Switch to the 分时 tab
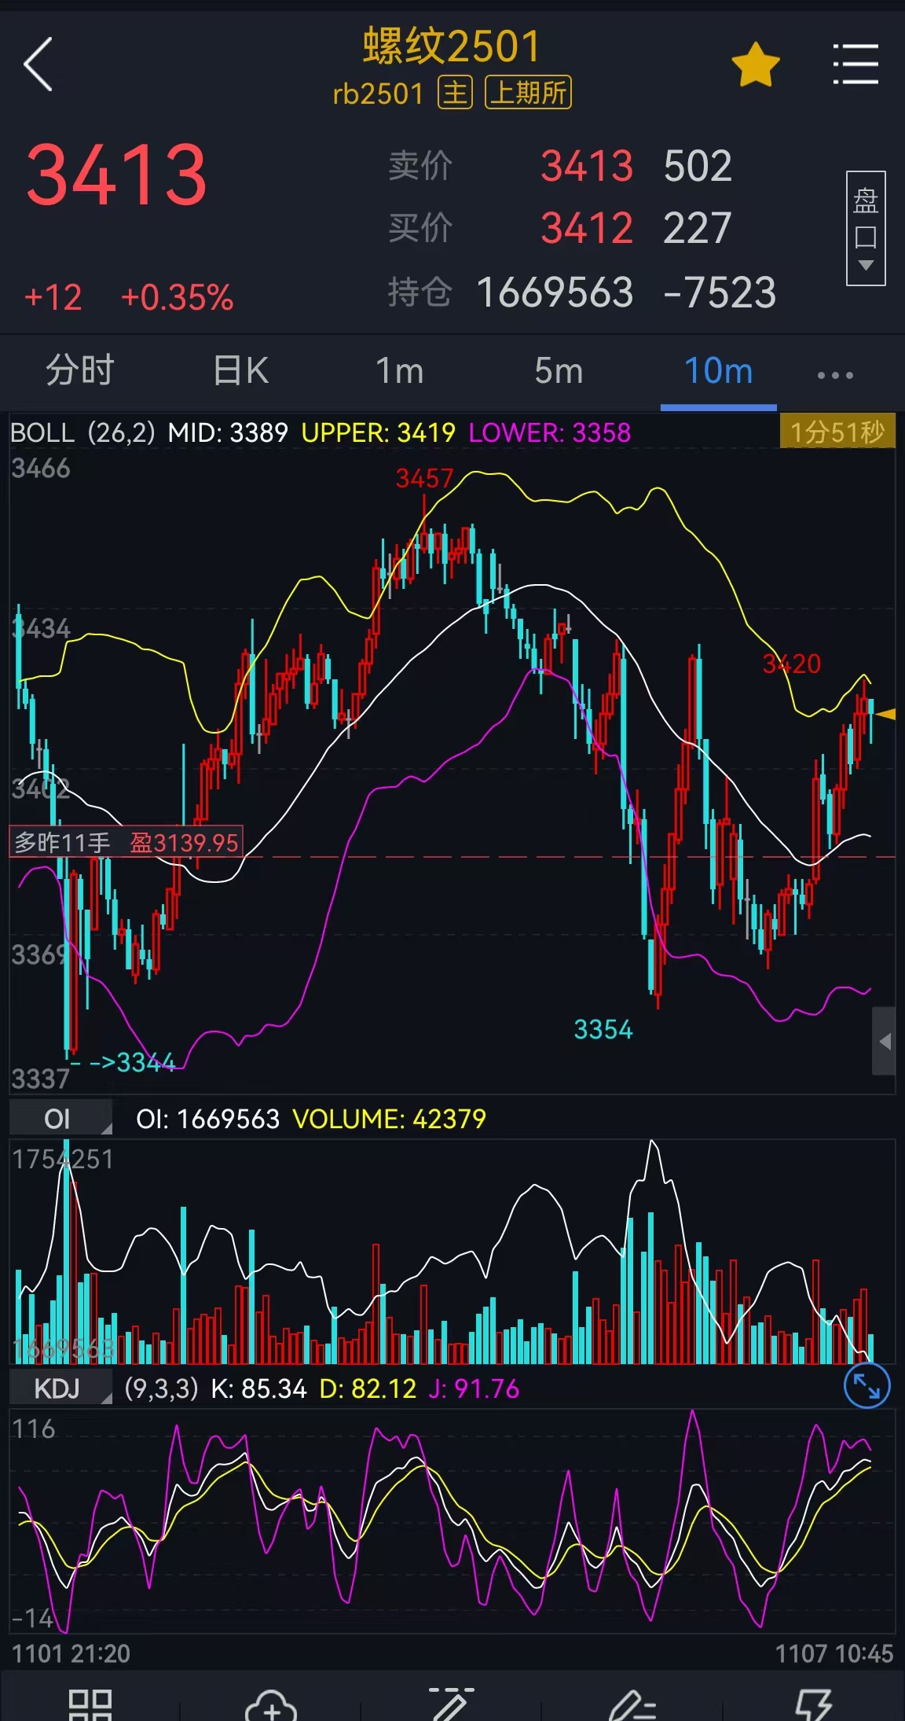The width and height of the screenshot is (905, 1721). coord(80,370)
